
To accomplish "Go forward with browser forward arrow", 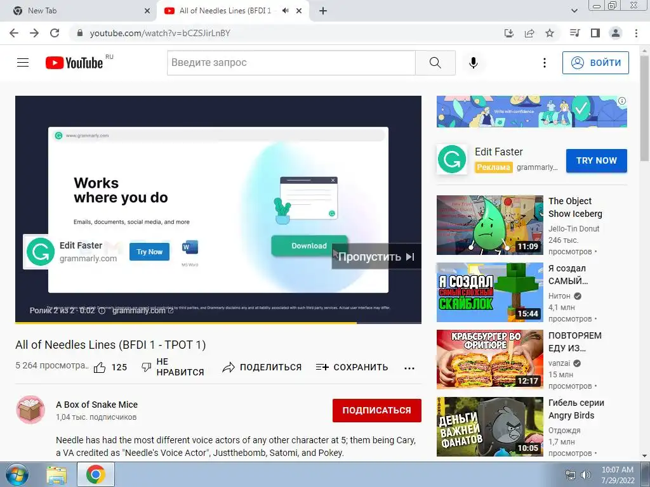I will pos(34,33).
